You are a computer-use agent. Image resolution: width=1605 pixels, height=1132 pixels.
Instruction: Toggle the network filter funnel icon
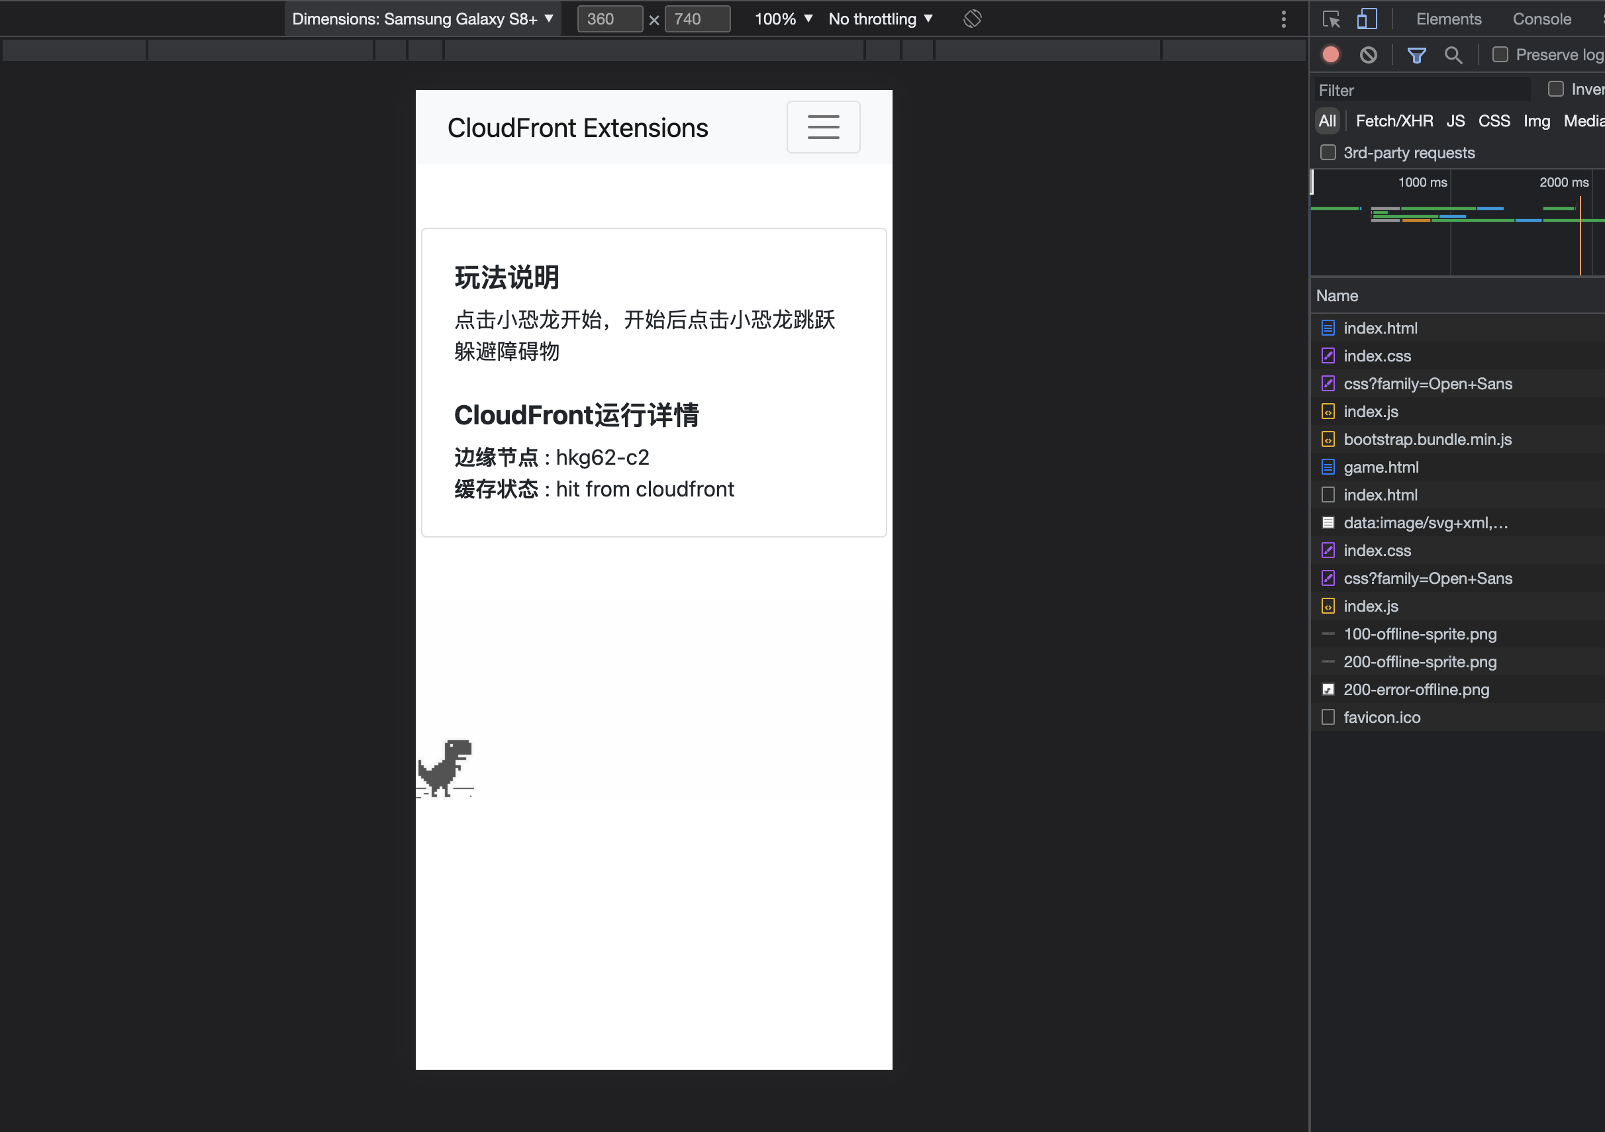tap(1416, 54)
